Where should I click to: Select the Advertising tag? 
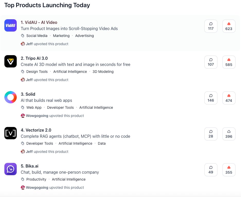(x=85, y=36)
